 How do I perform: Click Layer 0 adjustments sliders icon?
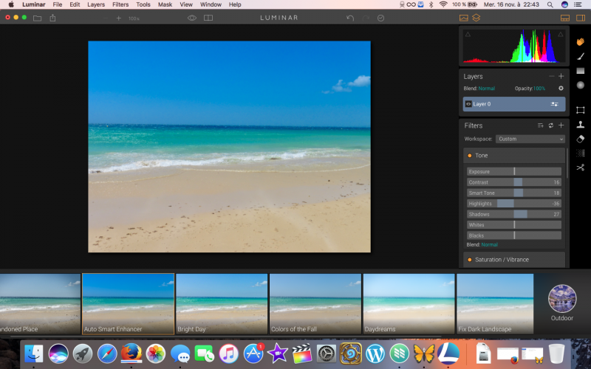pyautogui.click(x=555, y=104)
